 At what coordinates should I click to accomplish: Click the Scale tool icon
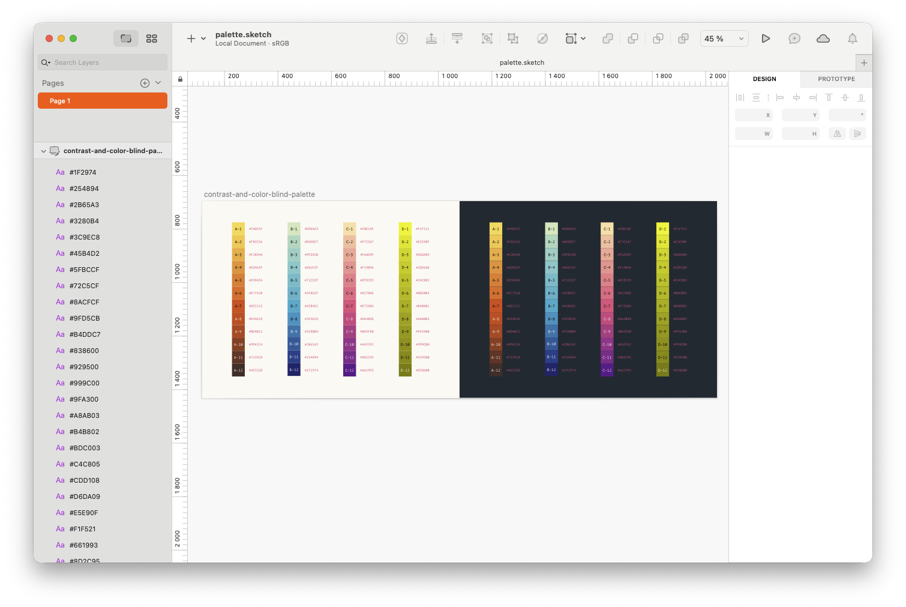(x=571, y=38)
